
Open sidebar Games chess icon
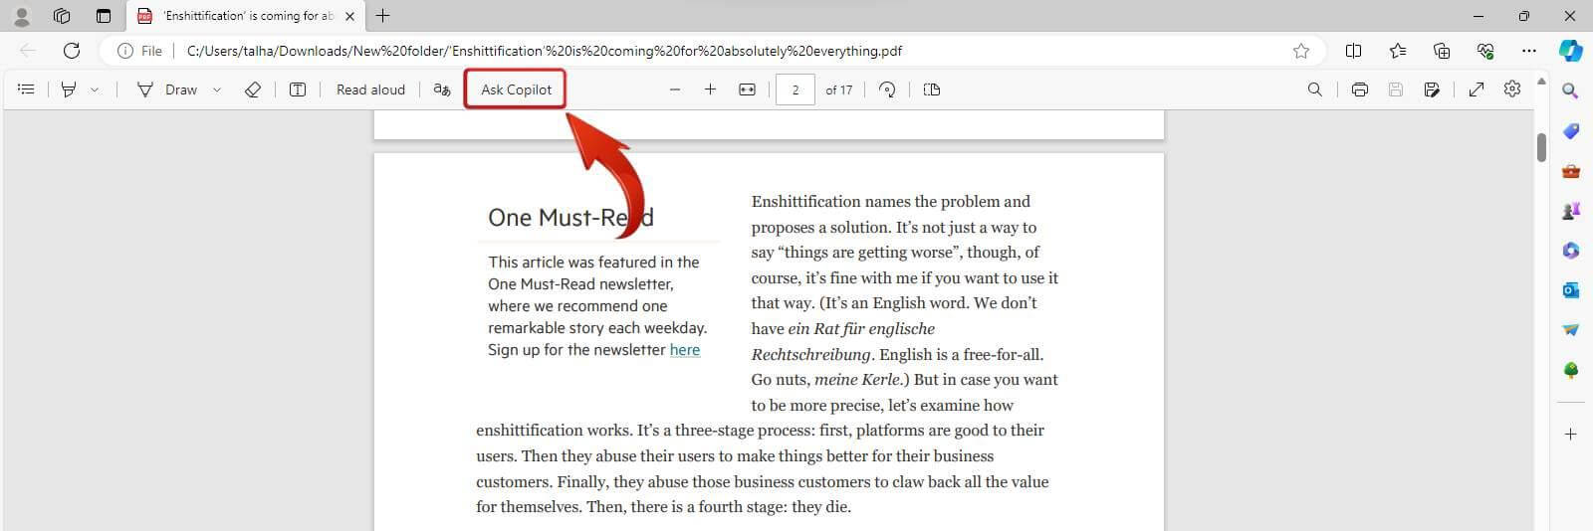(1570, 211)
